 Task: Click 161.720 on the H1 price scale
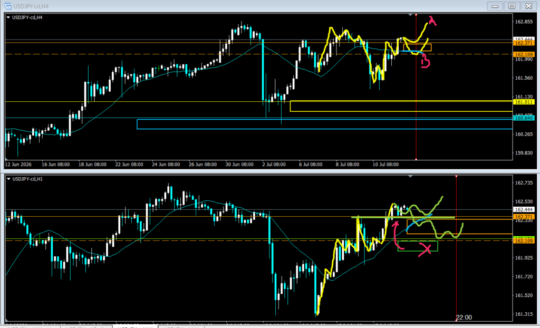click(x=524, y=276)
